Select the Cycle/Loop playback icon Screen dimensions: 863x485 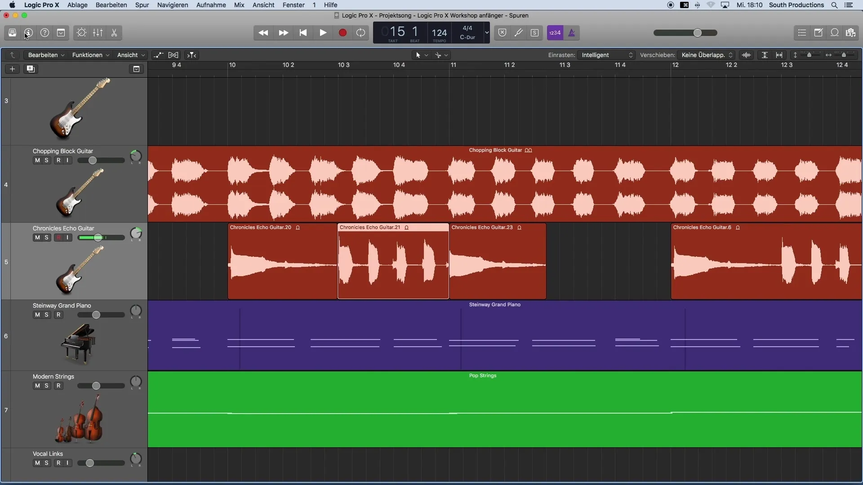tap(361, 33)
